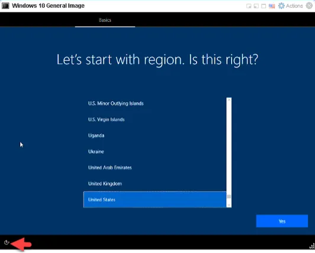Select Ukraine from the list
The height and width of the screenshot is (253, 315).
155,151
